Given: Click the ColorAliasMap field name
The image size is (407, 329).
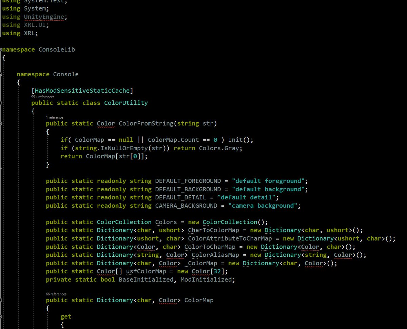Looking at the screenshot, I should 215,255.
